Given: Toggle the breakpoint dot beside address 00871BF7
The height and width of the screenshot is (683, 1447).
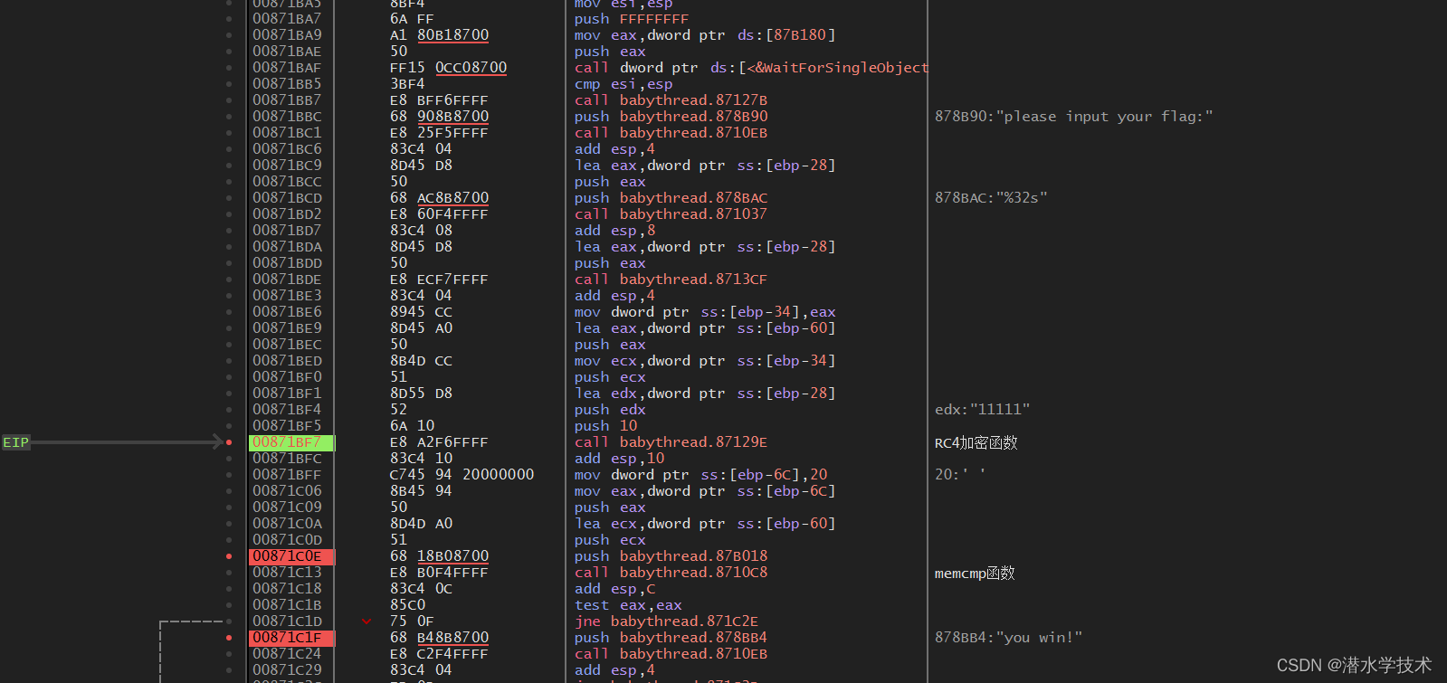Looking at the screenshot, I should 229,442.
